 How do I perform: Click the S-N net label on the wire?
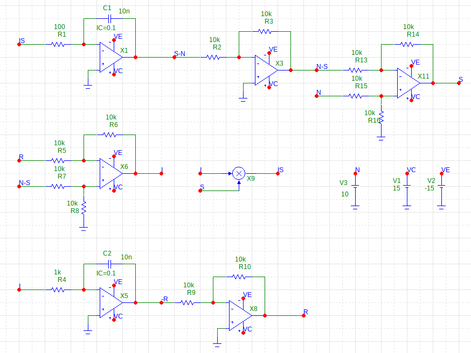click(x=179, y=54)
